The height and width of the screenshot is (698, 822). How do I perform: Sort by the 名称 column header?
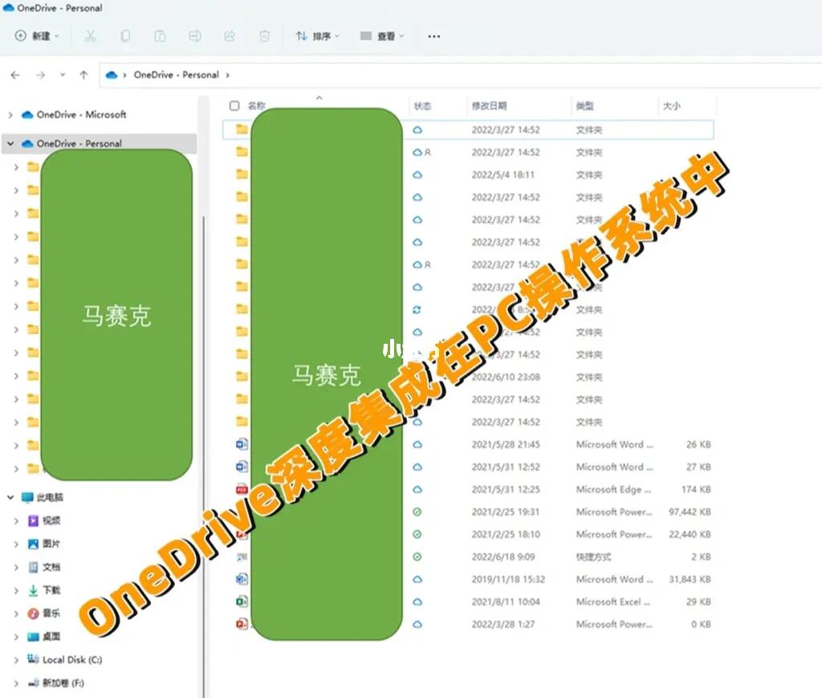(256, 105)
